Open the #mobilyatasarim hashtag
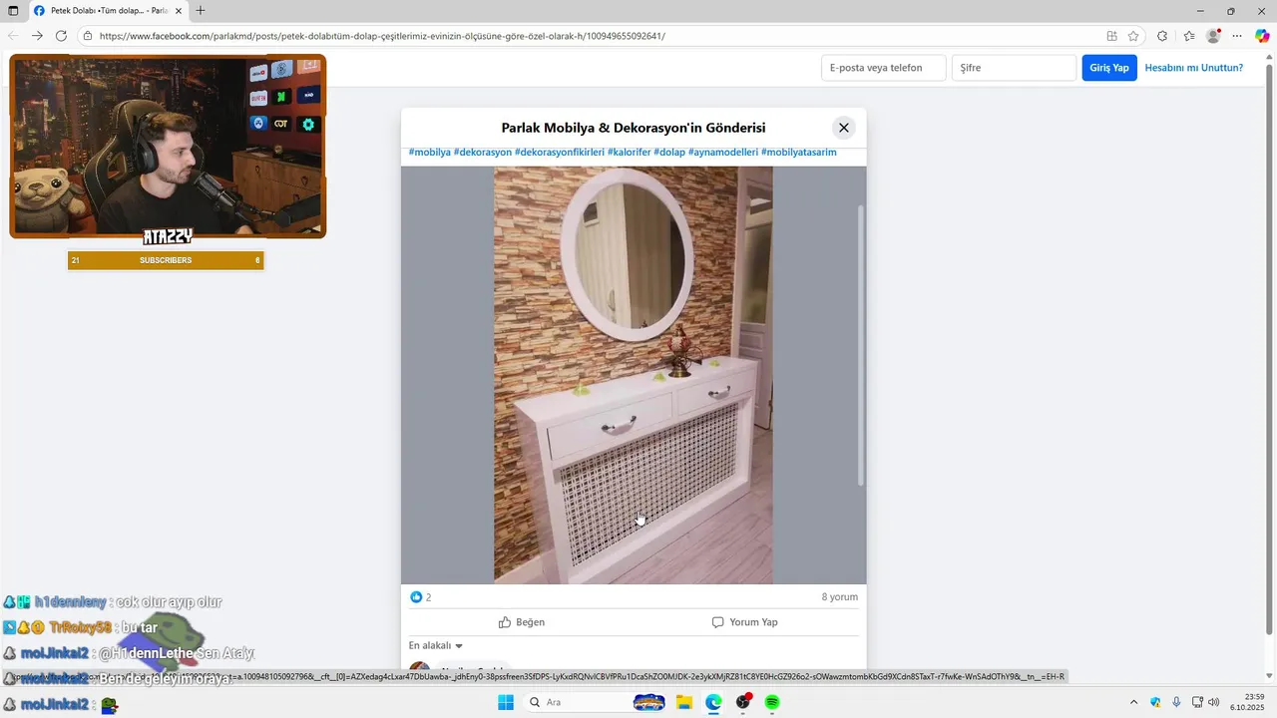This screenshot has width=1277, height=718. (x=799, y=153)
